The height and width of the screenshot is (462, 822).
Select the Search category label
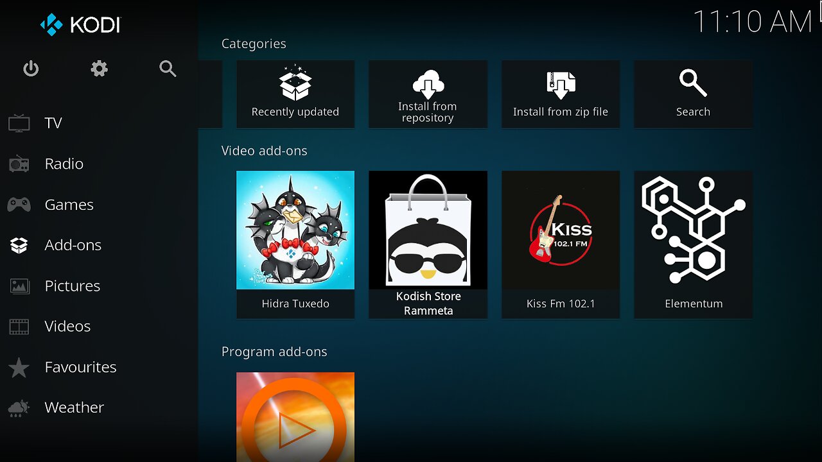pos(693,112)
